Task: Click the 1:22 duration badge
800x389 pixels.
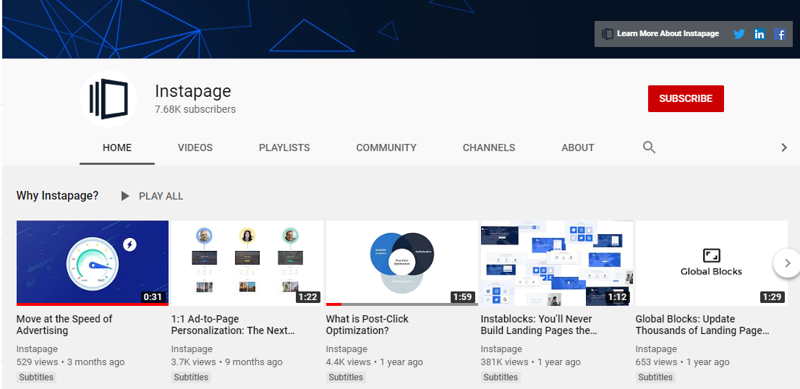Action: (x=307, y=296)
